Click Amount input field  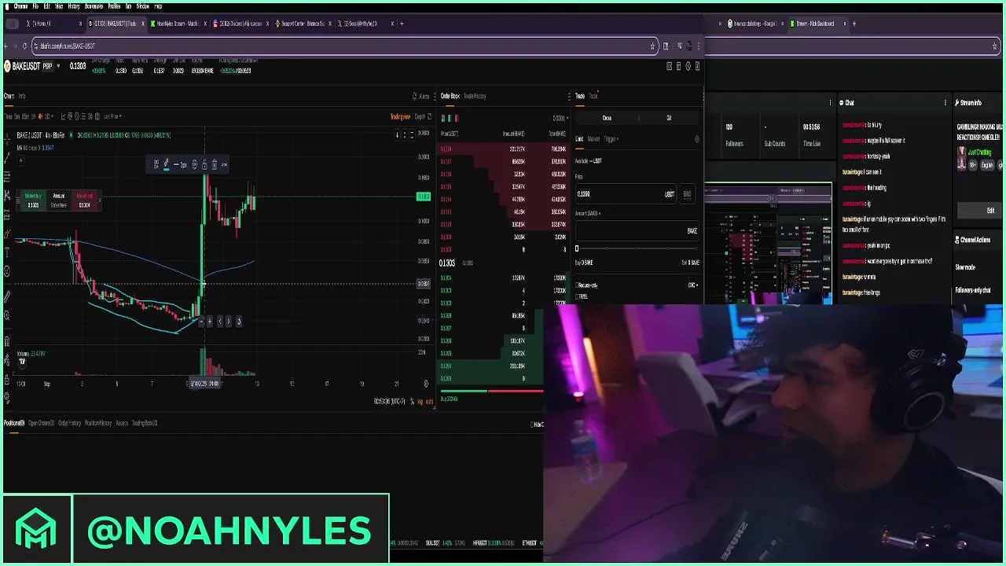coord(637,230)
